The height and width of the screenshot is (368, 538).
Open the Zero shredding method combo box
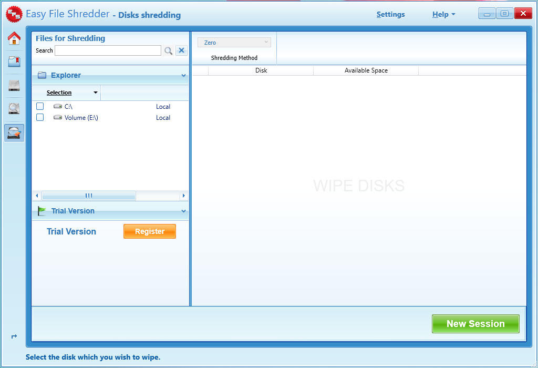(234, 43)
